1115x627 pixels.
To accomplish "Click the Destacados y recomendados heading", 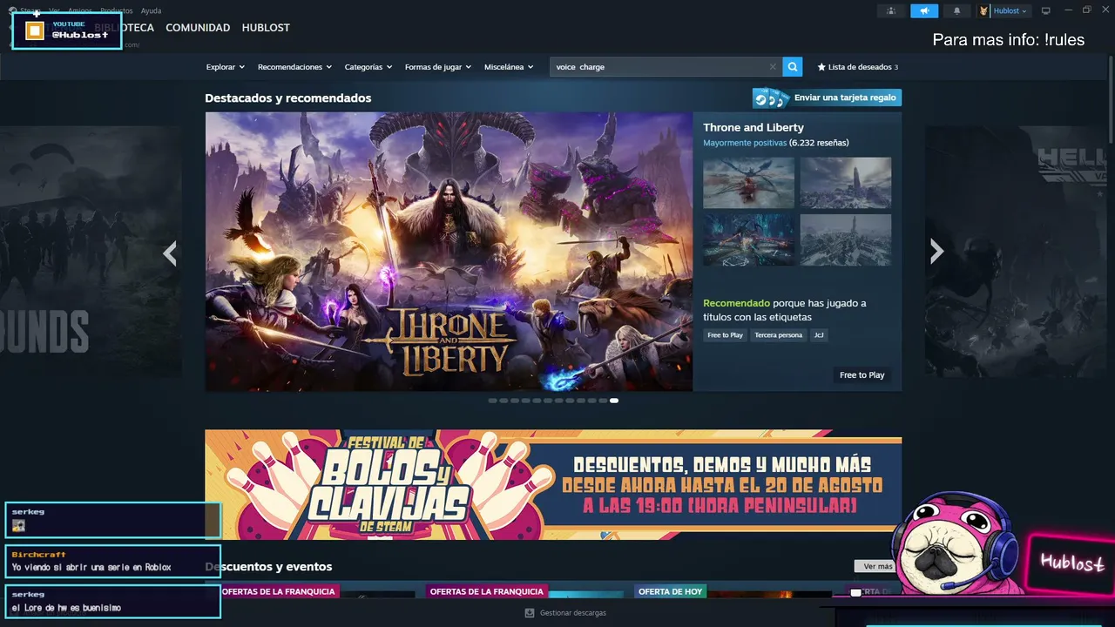I will pos(288,98).
